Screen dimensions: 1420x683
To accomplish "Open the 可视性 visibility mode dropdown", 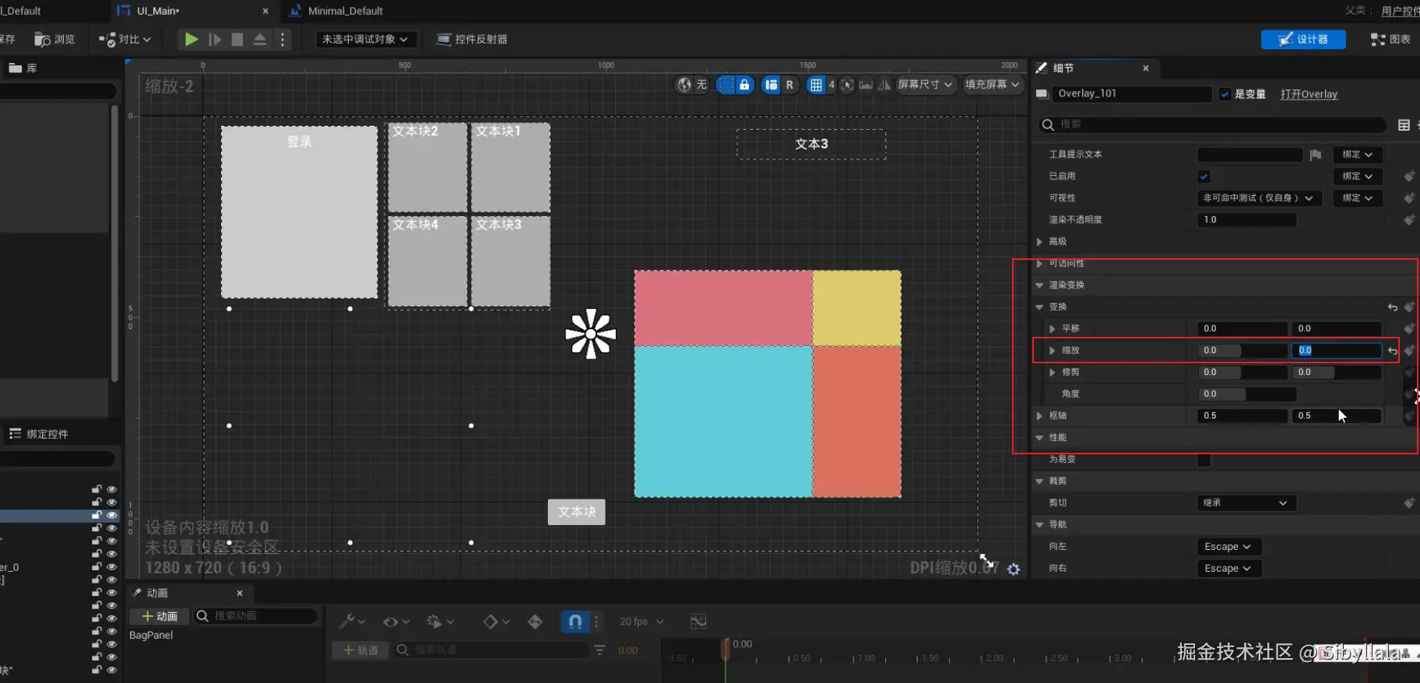I will point(1259,198).
